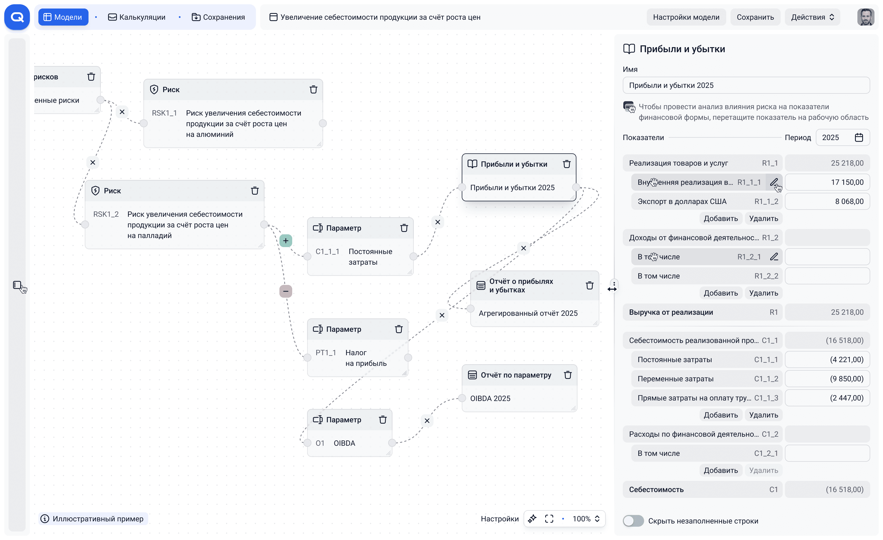The height and width of the screenshot is (540, 883).
Task: Disconnect the link by clicking its X marker near OIBDA 2025
Action: pos(427,421)
